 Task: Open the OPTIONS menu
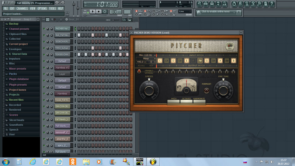[42, 8]
